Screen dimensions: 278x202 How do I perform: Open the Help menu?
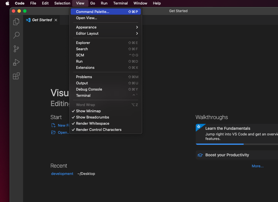point(157,3)
